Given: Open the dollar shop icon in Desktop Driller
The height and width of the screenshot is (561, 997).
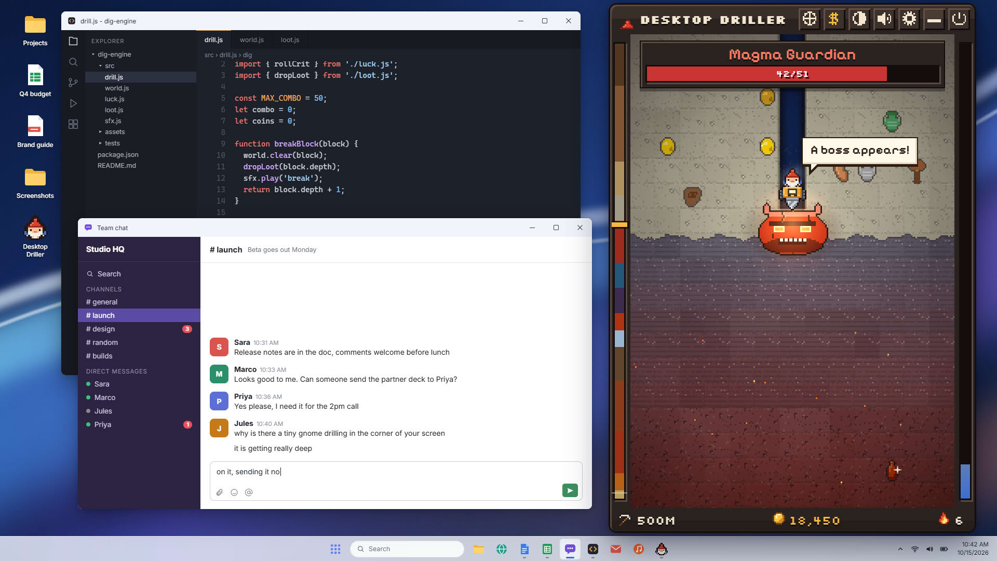Looking at the screenshot, I should pyautogui.click(x=834, y=19).
